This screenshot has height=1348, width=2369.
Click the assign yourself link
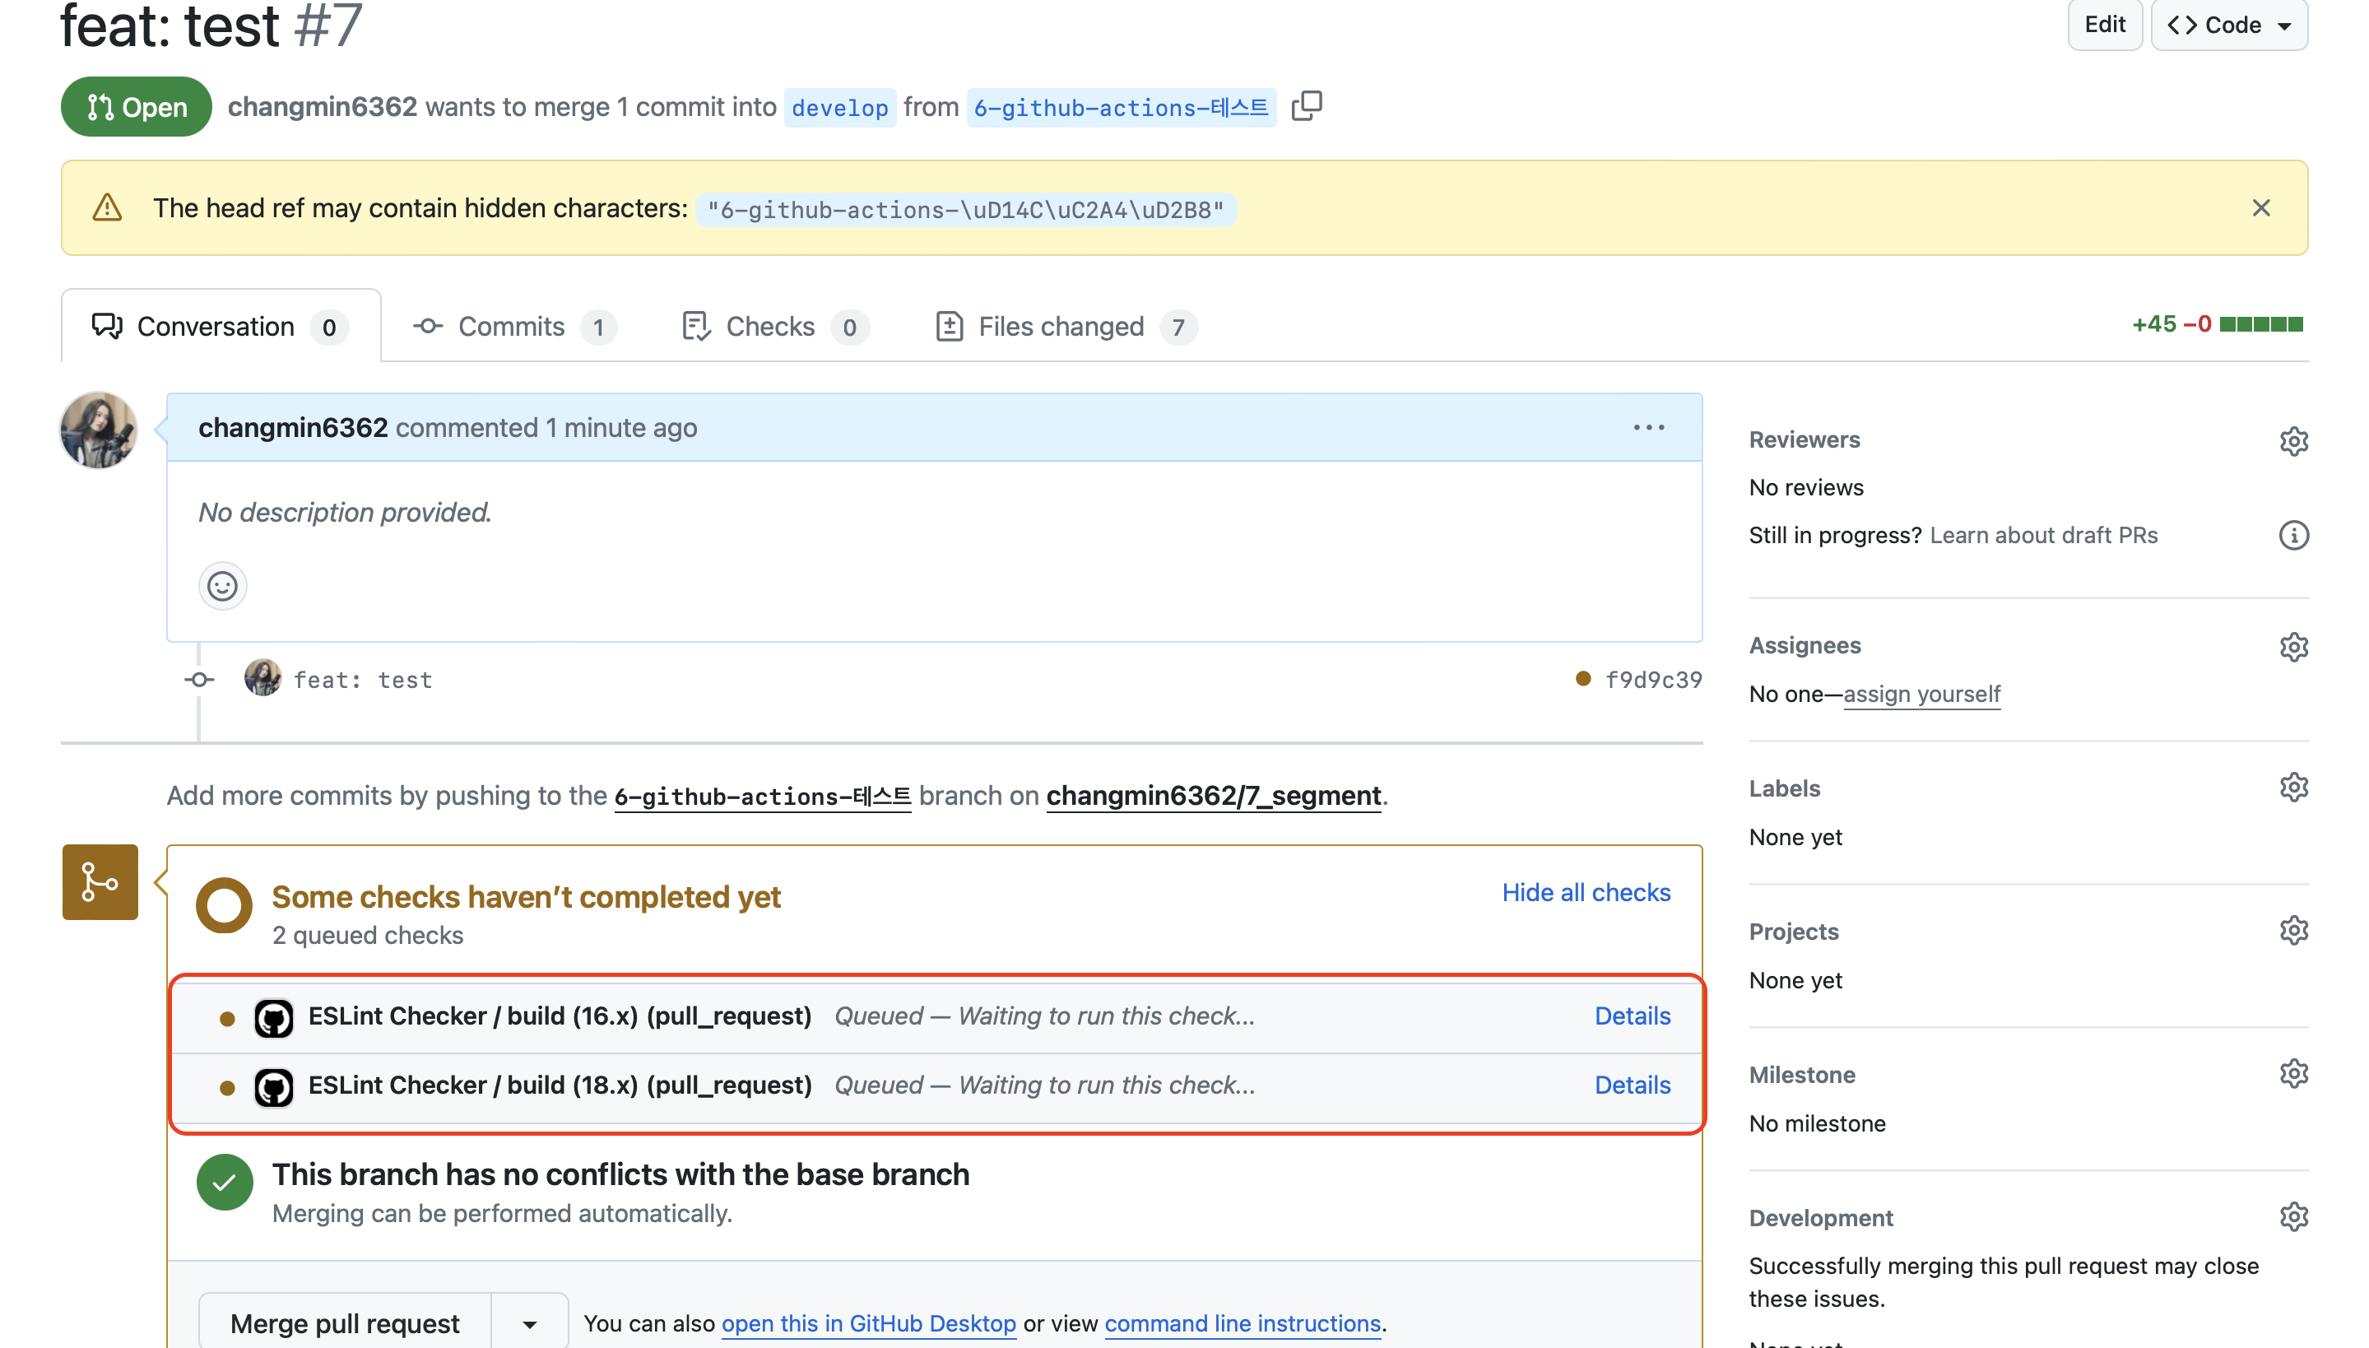(x=1921, y=694)
